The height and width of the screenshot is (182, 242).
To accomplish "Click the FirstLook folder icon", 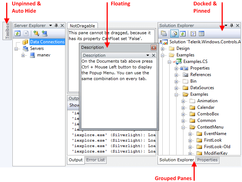I will click(x=199, y=140).
